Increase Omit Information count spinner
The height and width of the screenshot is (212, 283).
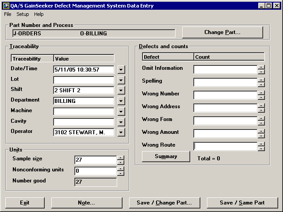coord(261,68)
